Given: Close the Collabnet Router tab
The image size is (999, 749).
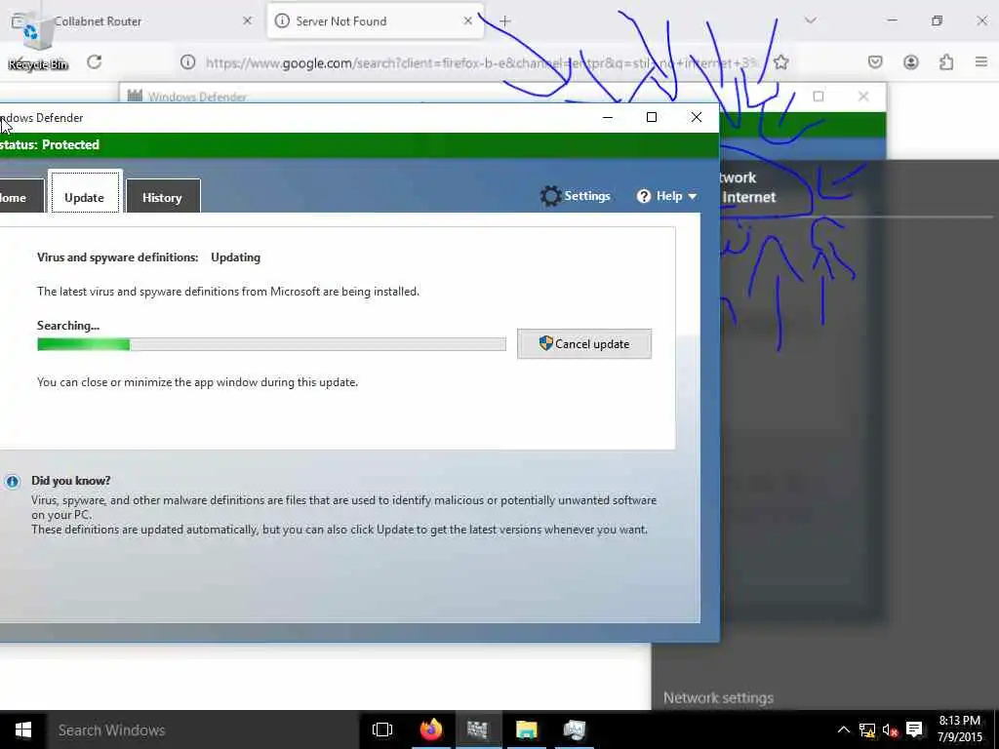Looking at the screenshot, I should point(247,21).
